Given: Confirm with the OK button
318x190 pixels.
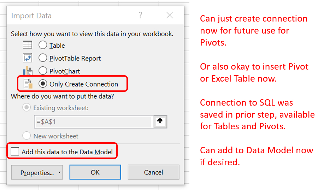Looking at the screenshot, I should 95,172.
